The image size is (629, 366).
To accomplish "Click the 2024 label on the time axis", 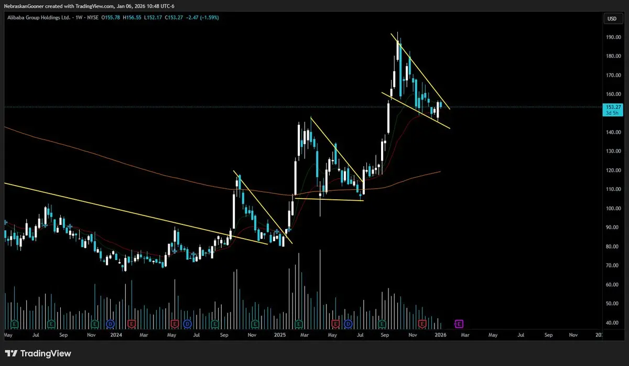I will [x=117, y=334].
